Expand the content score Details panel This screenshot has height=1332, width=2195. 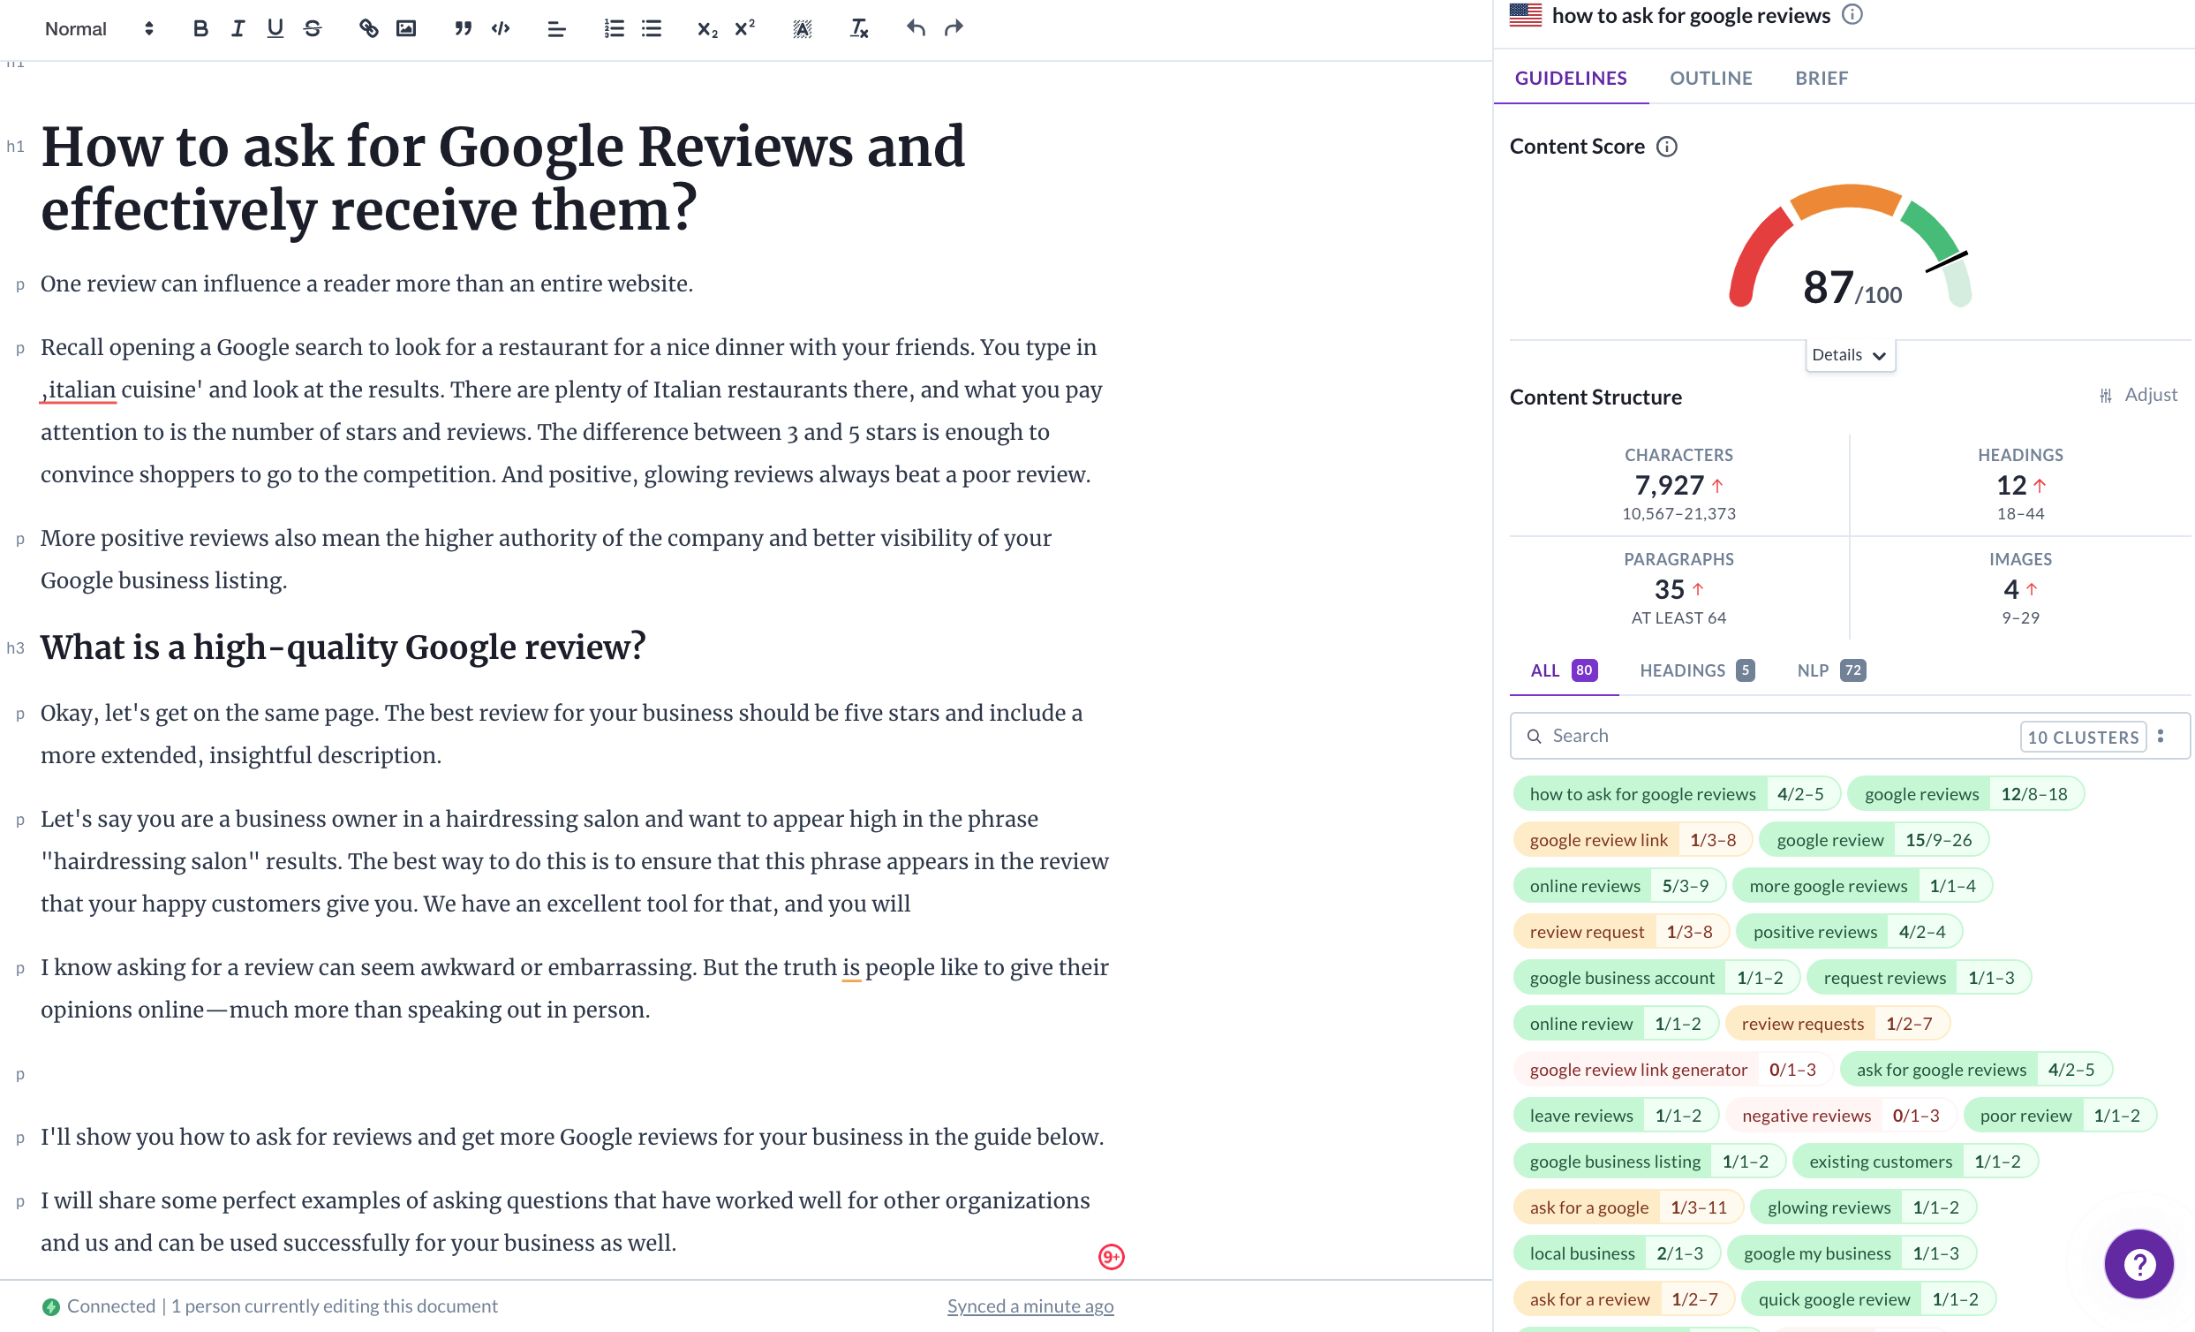1850,353
